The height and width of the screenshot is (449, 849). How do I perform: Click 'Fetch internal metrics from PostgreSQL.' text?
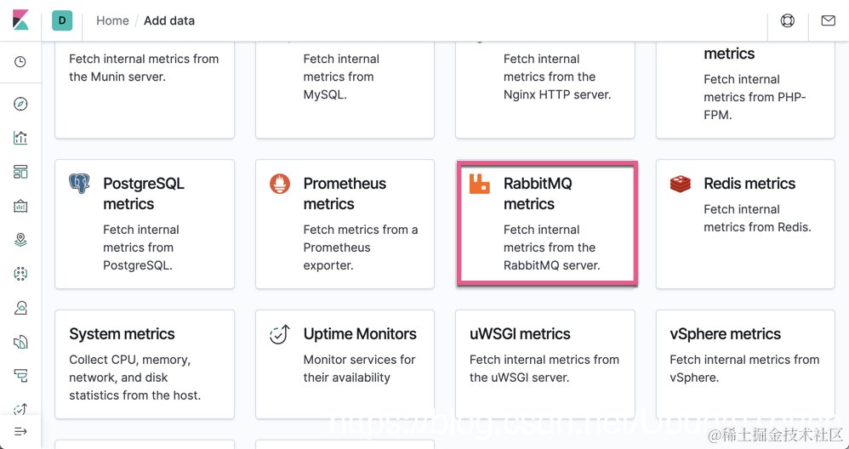point(140,247)
